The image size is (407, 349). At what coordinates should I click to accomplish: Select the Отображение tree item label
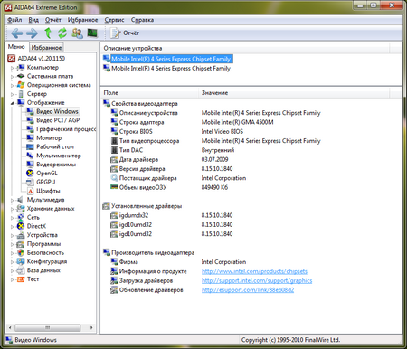pos(45,103)
